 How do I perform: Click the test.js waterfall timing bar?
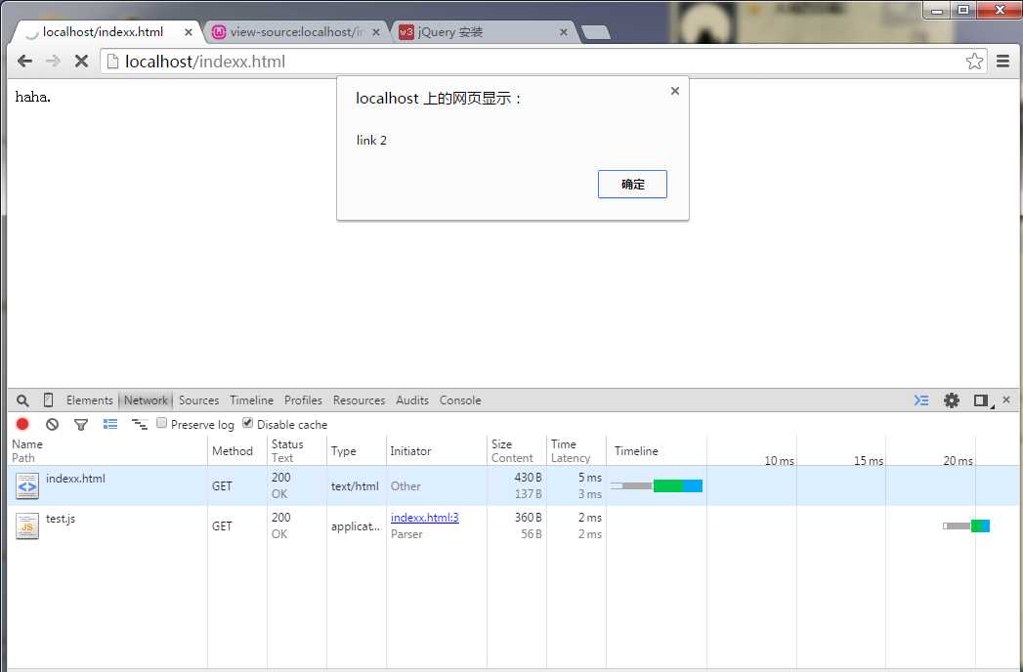(966, 525)
